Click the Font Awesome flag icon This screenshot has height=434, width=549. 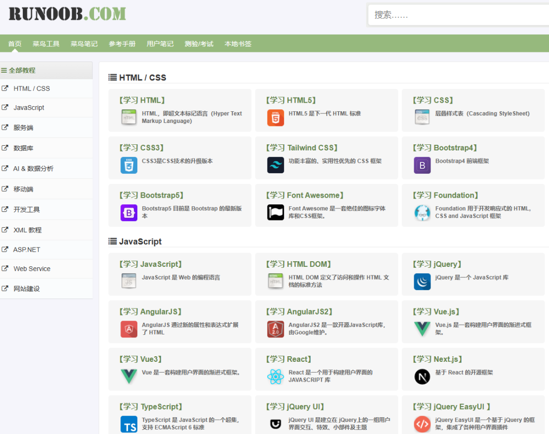[x=276, y=212]
